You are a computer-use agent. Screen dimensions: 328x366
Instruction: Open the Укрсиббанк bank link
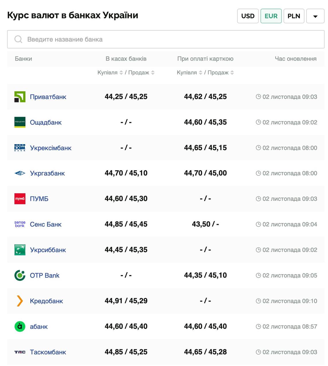click(x=48, y=250)
